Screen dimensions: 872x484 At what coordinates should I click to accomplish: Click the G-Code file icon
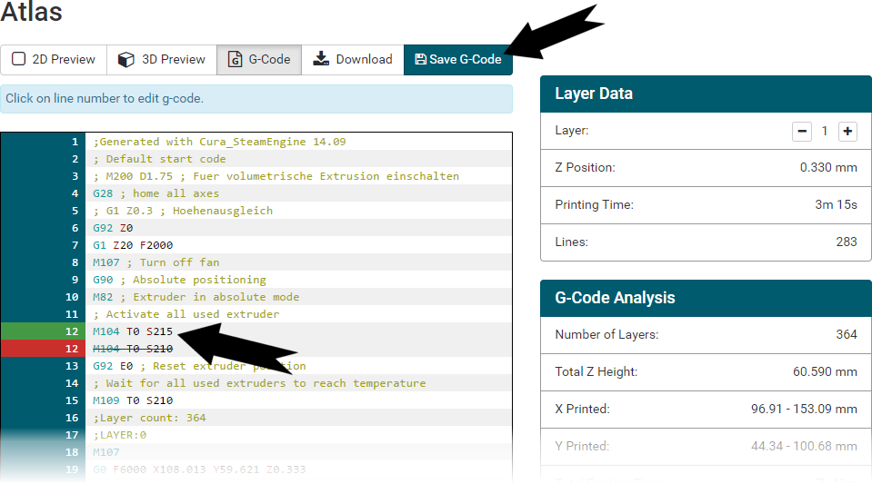coord(236,60)
